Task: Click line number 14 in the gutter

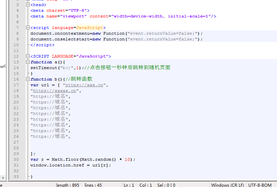Action: click(x=16, y=68)
